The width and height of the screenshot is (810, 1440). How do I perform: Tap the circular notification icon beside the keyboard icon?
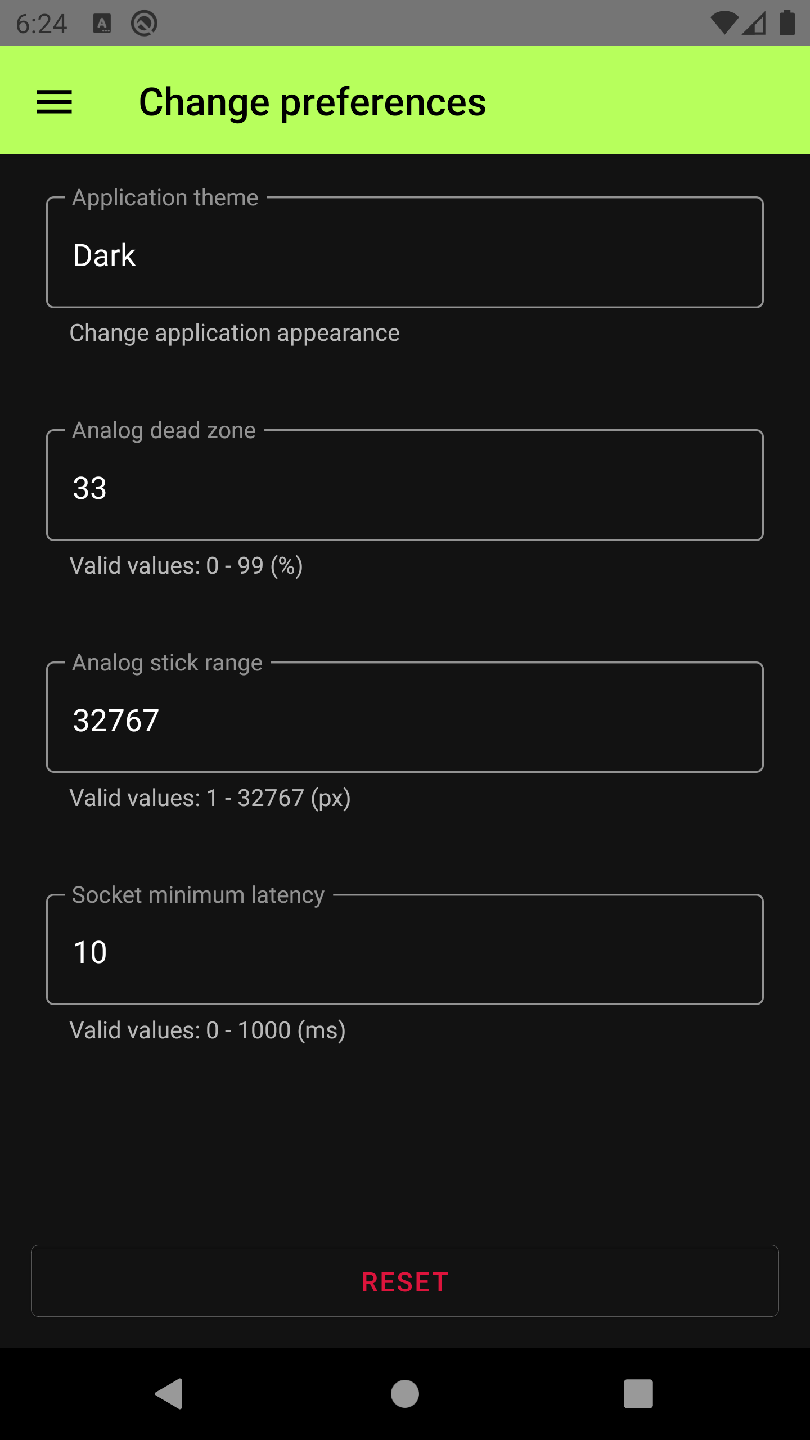click(x=144, y=24)
